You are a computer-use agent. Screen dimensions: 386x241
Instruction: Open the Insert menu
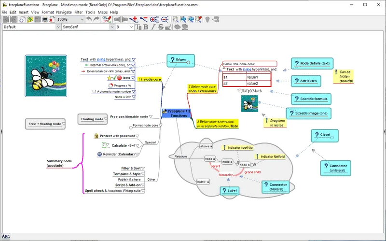coord(24,12)
